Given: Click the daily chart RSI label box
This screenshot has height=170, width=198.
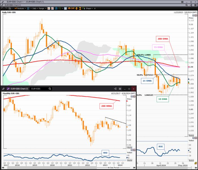Looking at the screenshot, I should (x=160, y=146).
